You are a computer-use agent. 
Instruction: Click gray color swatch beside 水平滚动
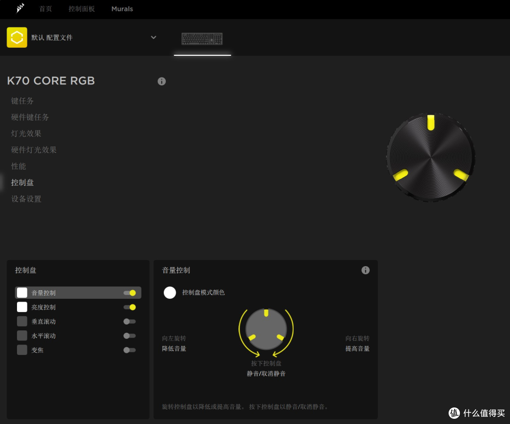coord(22,336)
